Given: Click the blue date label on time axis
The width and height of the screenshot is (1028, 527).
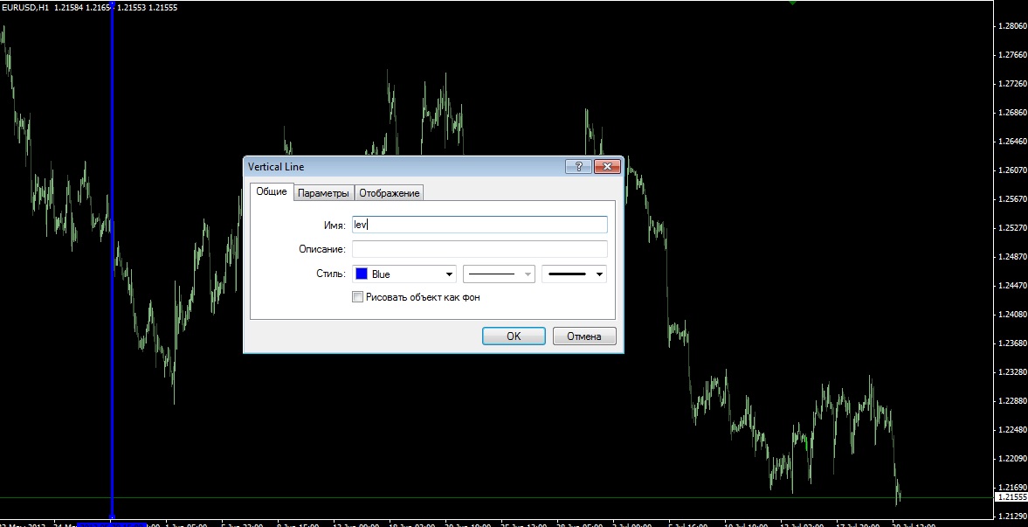Looking at the screenshot, I should coord(111,524).
